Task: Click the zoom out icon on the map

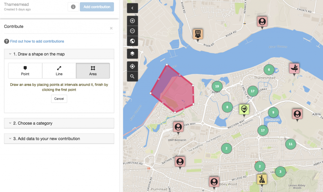Action: click(132, 30)
